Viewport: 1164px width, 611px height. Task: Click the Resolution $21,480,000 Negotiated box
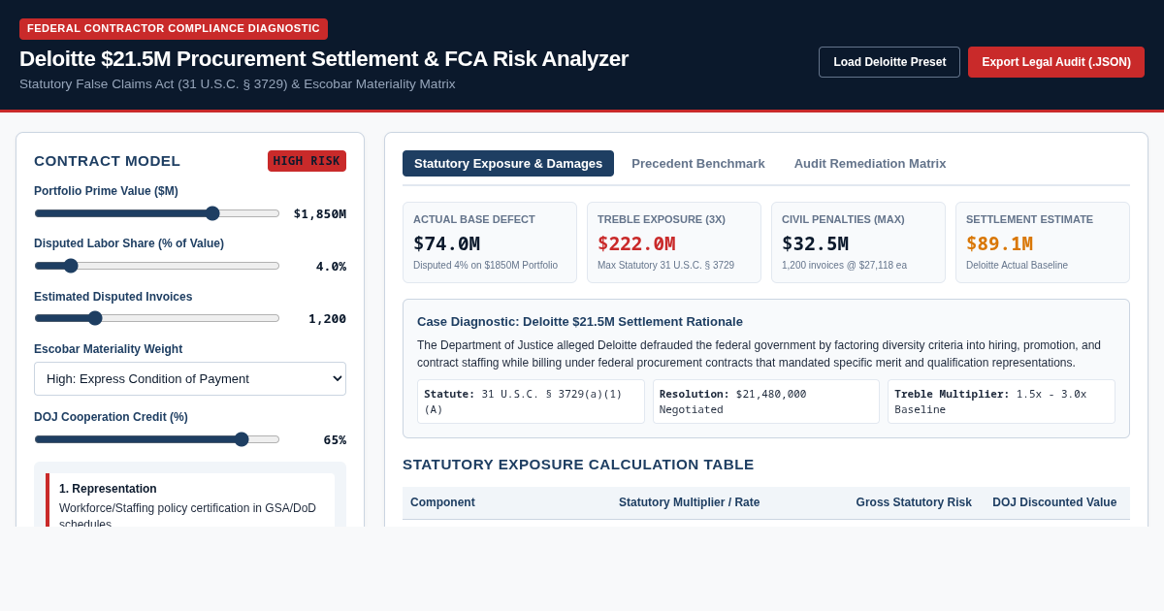766,402
